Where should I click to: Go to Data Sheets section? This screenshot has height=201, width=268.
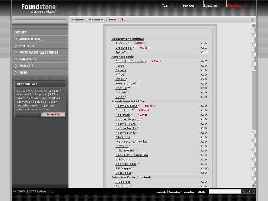click(28, 59)
